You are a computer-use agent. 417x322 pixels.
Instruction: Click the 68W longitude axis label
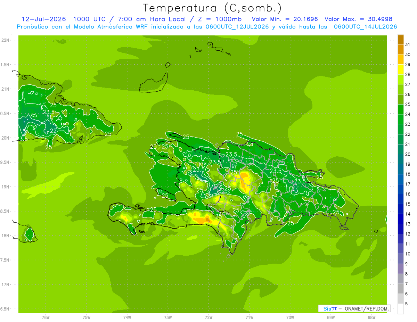coord(371,317)
